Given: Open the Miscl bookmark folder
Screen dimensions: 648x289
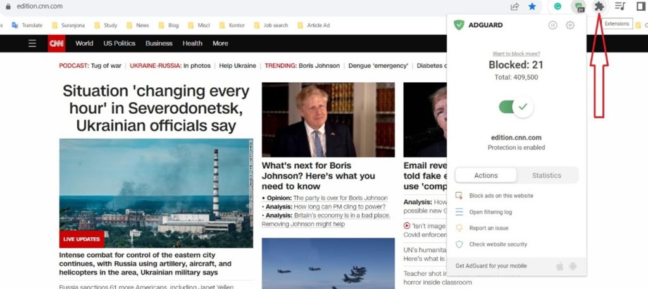Looking at the screenshot, I should [x=199, y=25].
